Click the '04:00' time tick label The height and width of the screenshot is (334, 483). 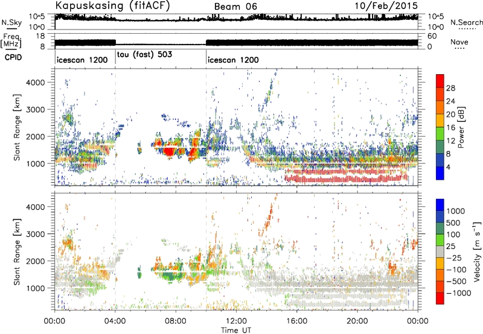(115, 321)
